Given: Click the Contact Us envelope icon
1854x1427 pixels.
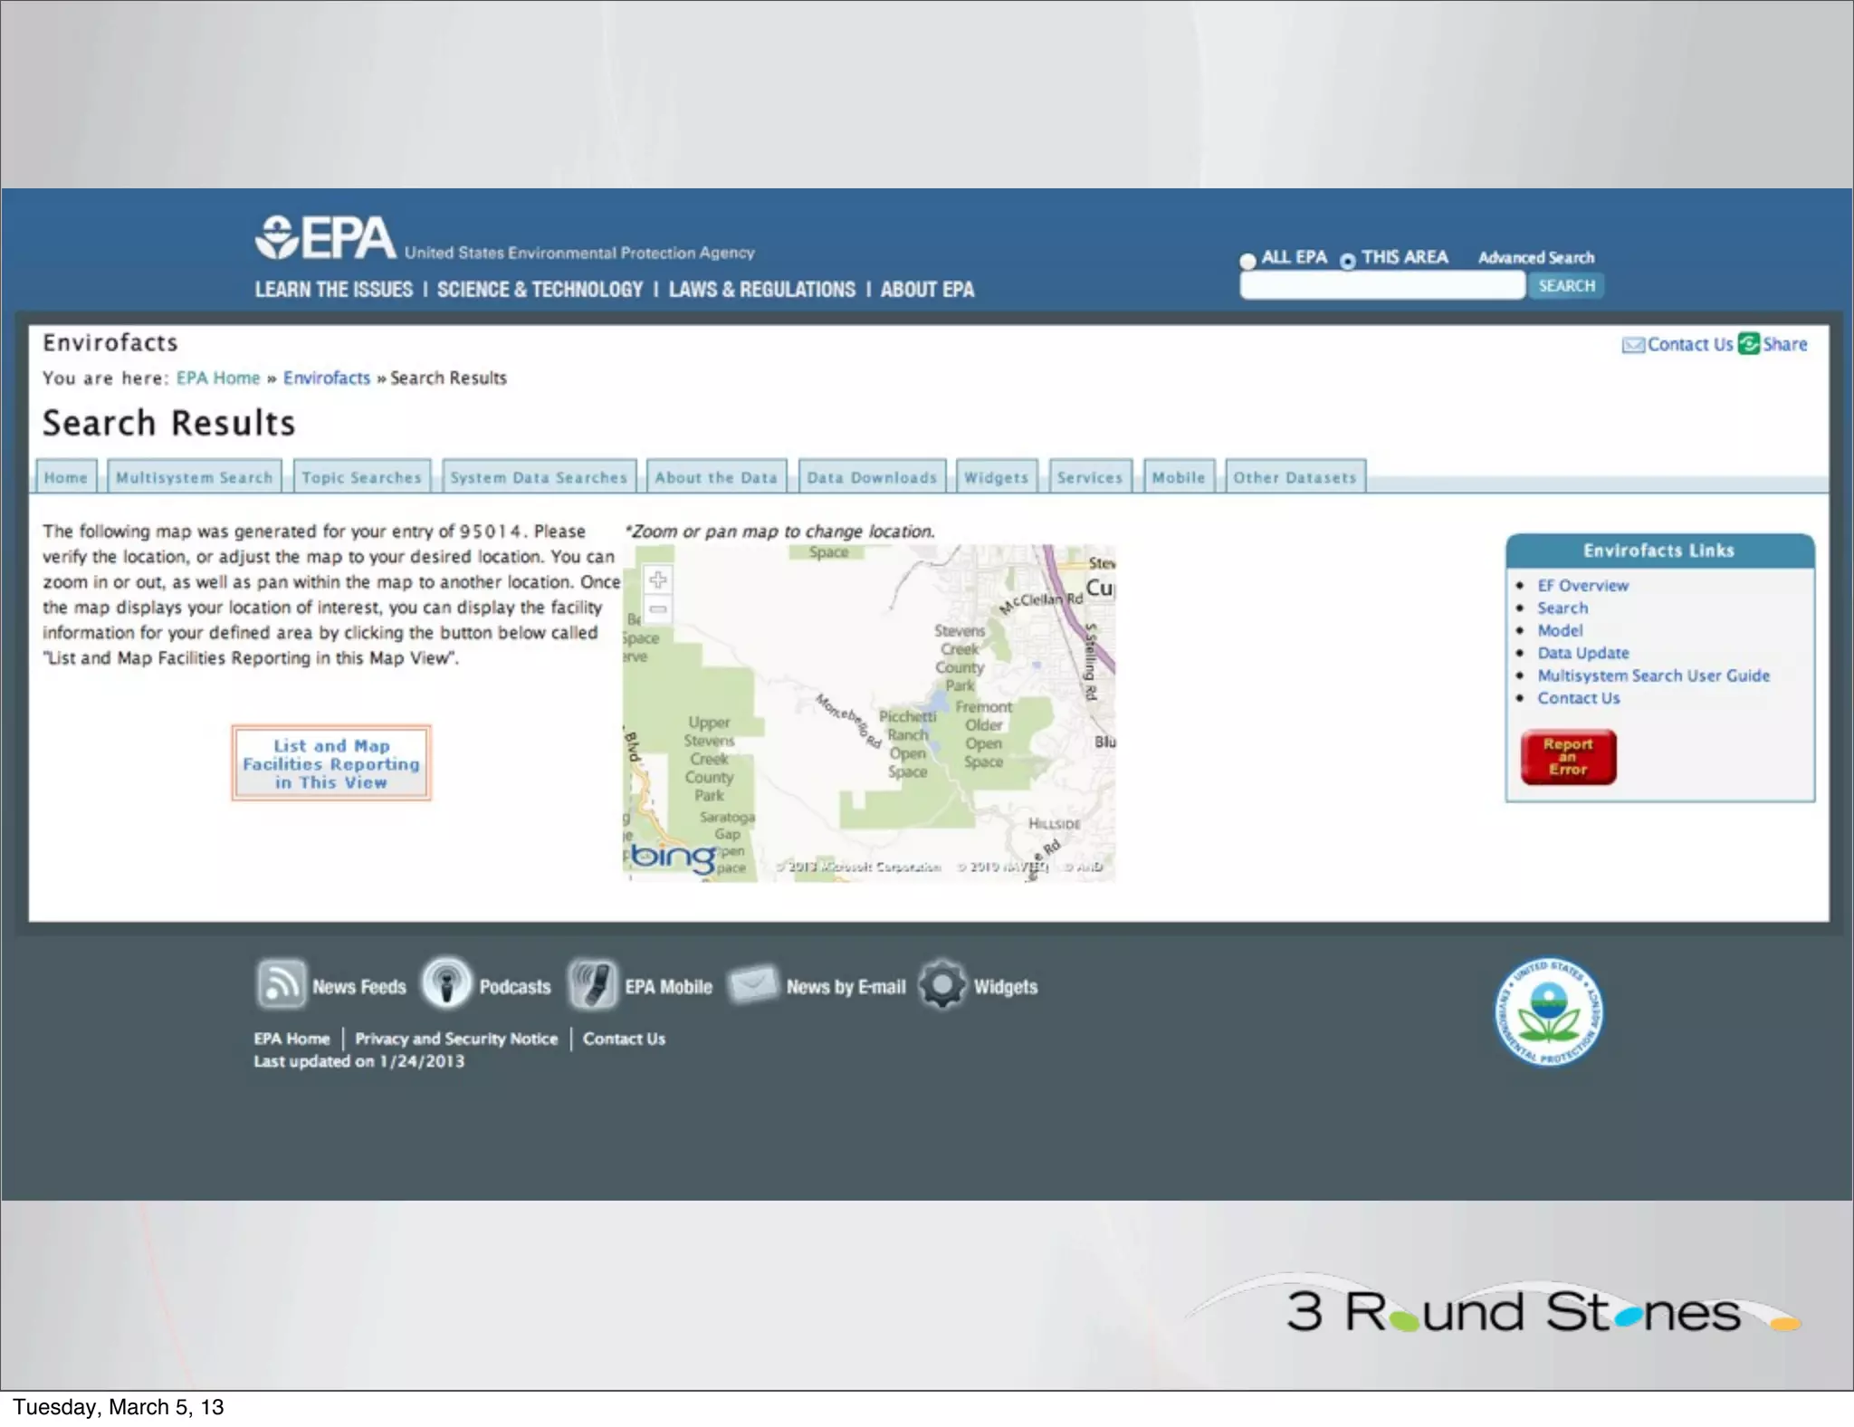Looking at the screenshot, I should coord(1633,345).
